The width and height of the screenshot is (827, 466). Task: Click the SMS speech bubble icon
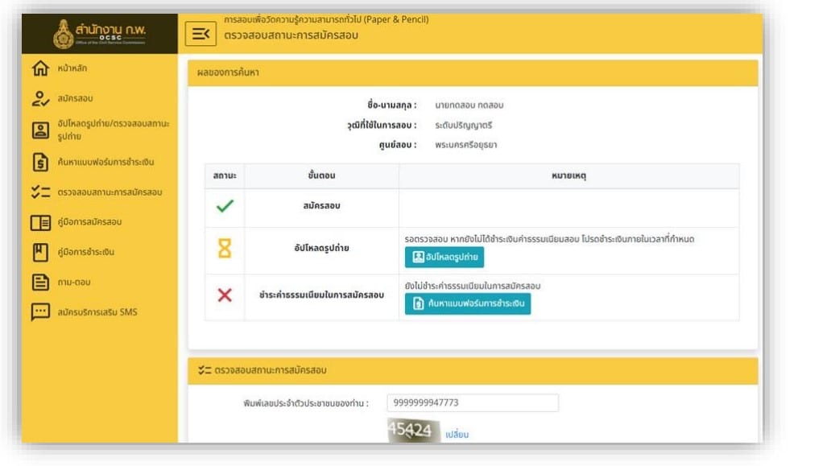click(40, 312)
